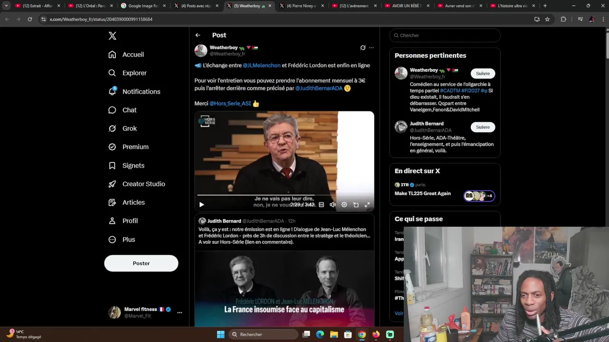Click the Grok icon on the post
The width and height of the screenshot is (609, 342).
pos(363,47)
